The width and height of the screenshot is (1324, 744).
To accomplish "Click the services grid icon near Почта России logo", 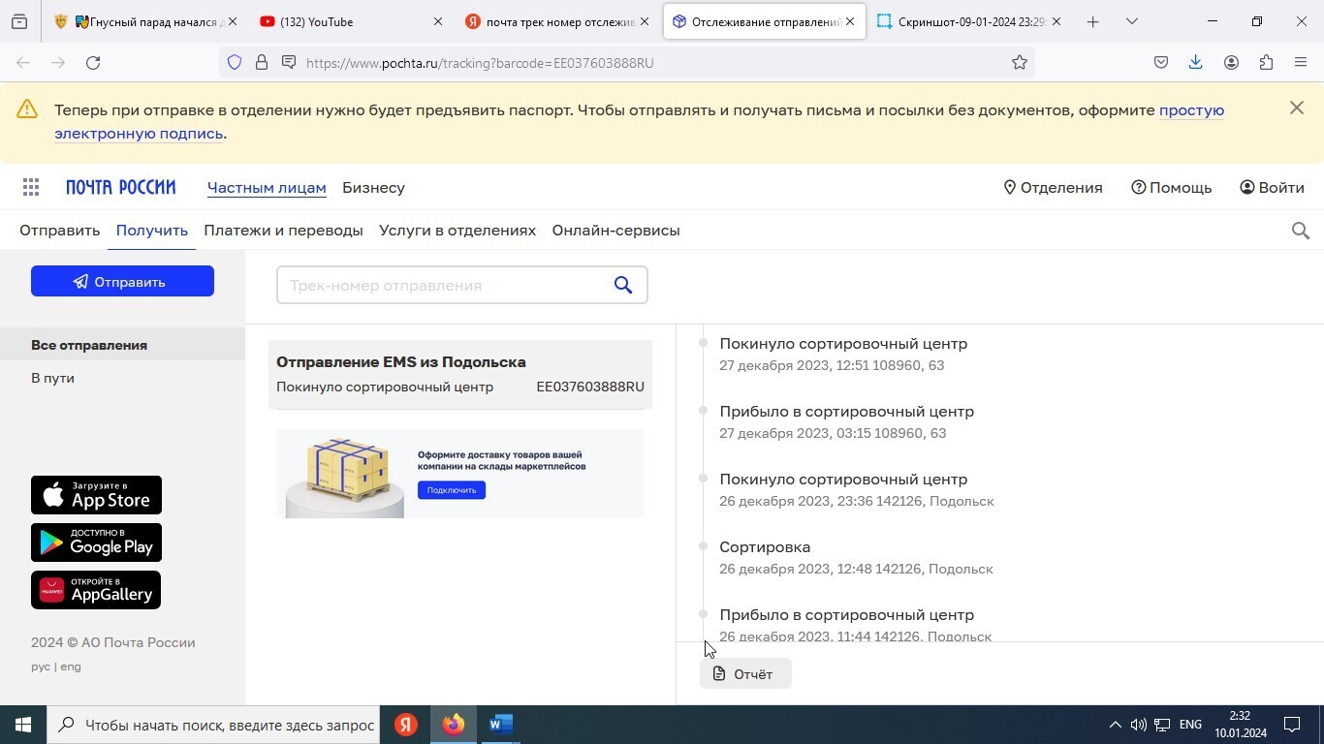I will pyautogui.click(x=31, y=188).
